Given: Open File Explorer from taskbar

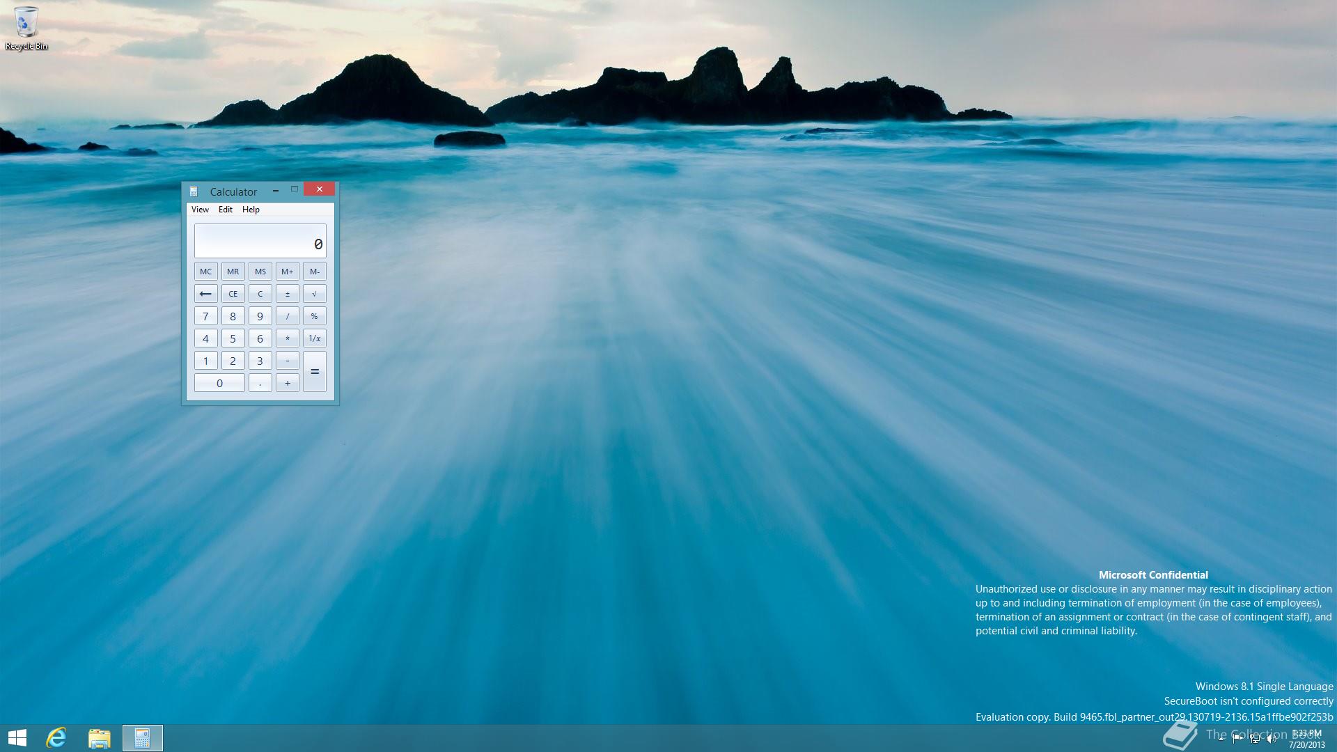Looking at the screenshot, I should [x=100, y=738].
